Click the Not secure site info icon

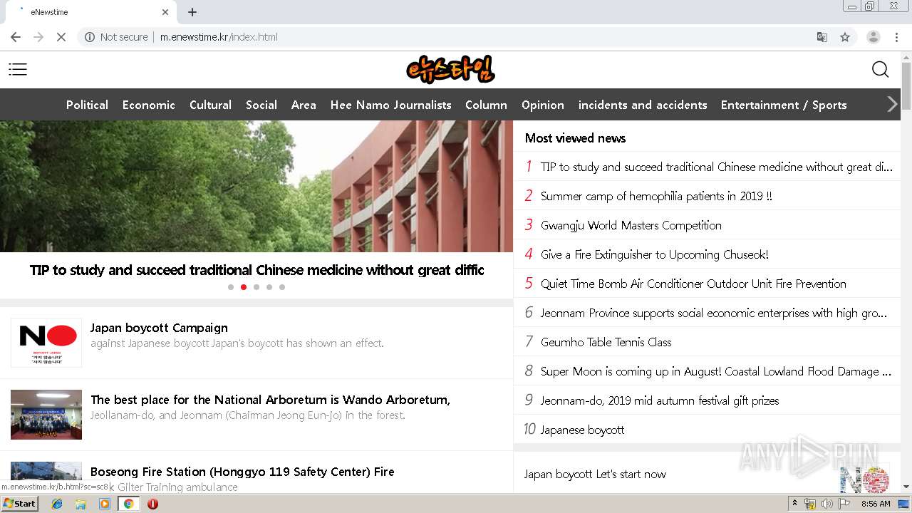point(90,37)
